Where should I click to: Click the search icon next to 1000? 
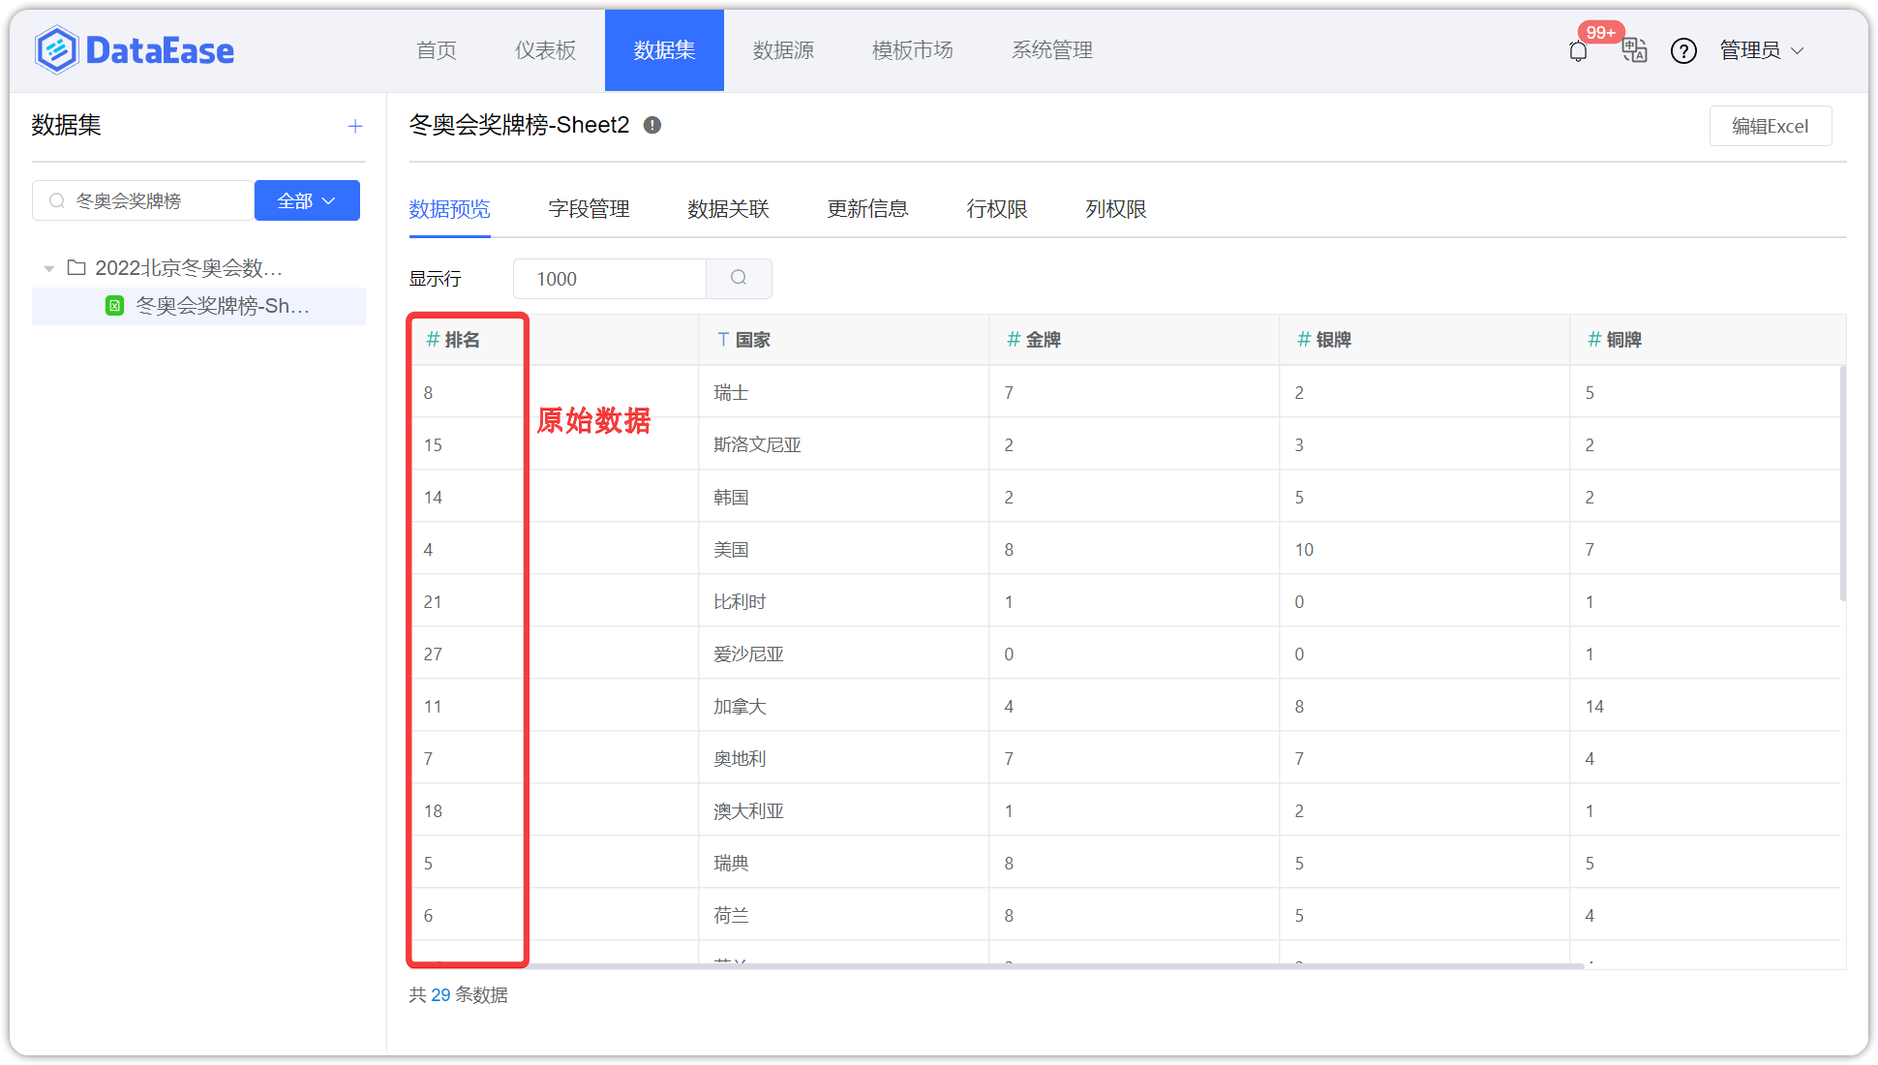point(739,279)
